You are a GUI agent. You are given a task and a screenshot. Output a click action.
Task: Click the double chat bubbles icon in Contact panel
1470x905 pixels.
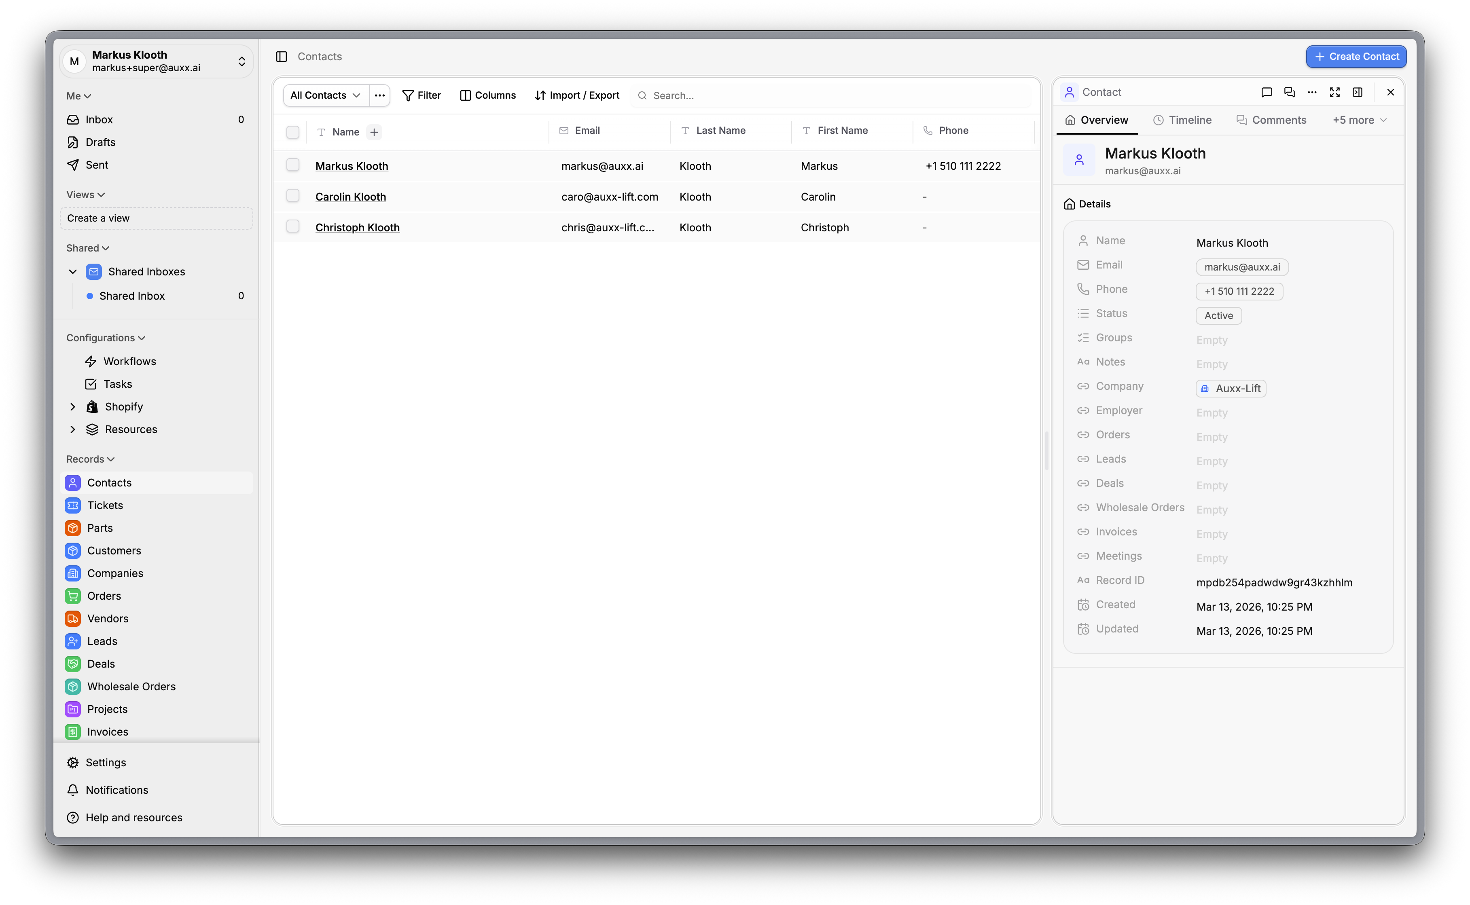[x=1289, y=92]
